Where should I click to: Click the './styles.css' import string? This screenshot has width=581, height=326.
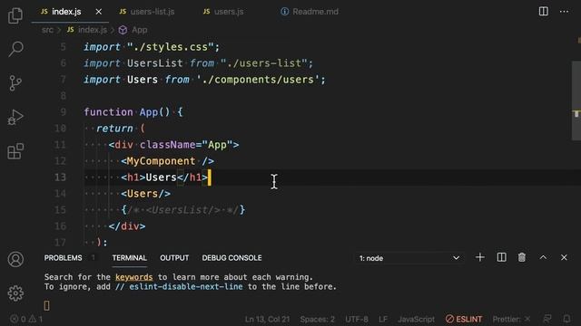(171, 47)
